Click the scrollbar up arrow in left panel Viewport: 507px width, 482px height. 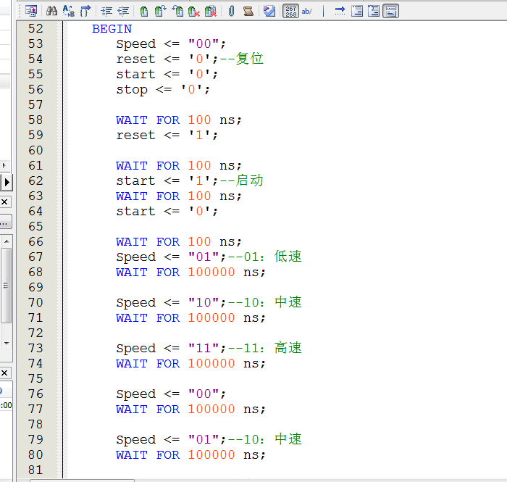tap(6, 241)
